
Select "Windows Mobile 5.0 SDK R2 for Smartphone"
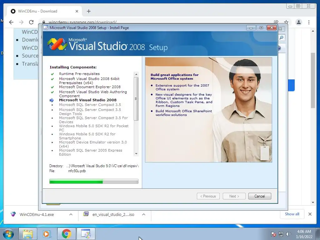coord(87,136)
